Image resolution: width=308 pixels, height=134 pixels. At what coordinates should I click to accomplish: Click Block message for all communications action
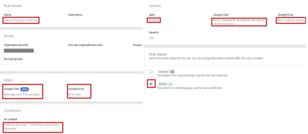pos(239,22)
